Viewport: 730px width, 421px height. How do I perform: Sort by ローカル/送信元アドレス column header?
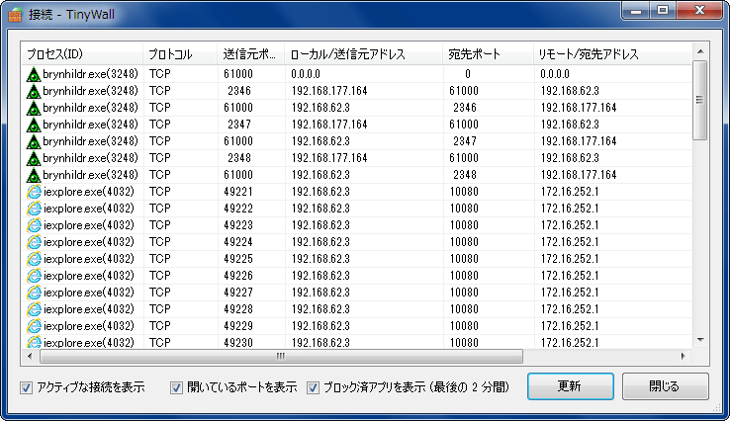coord(364,54)
